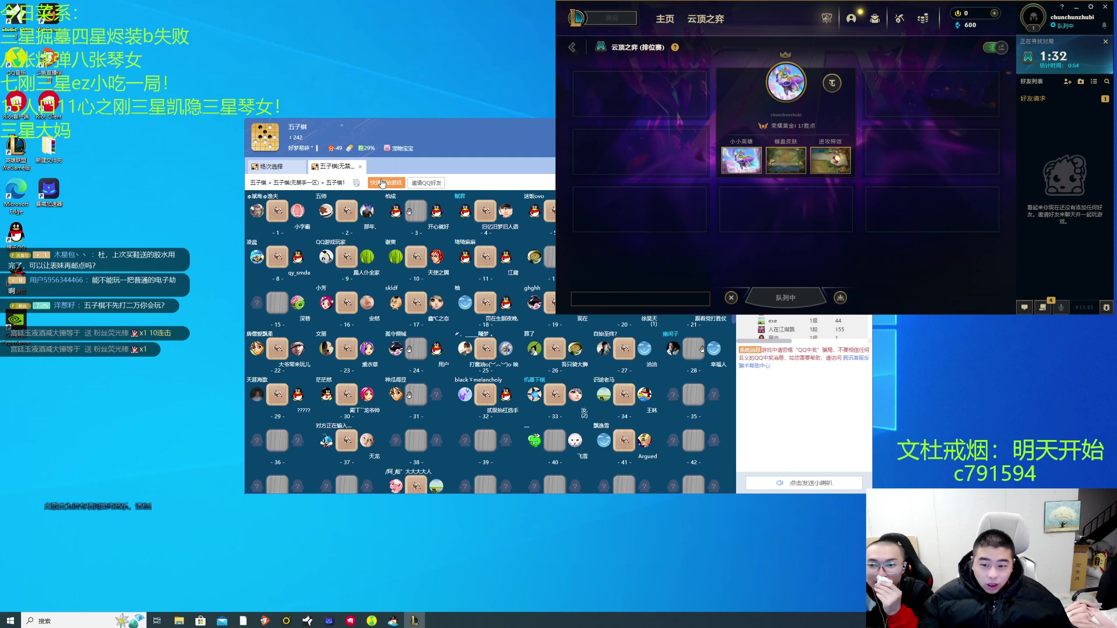Image resolution: width=1117 pixels, height=628 pixels.
Task: Toggle the open party switch
Action: pos(995,47)
